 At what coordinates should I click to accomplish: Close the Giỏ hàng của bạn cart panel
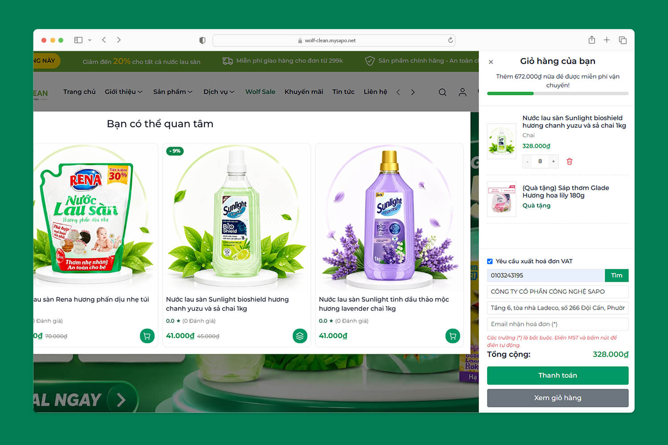pos(491,62)
